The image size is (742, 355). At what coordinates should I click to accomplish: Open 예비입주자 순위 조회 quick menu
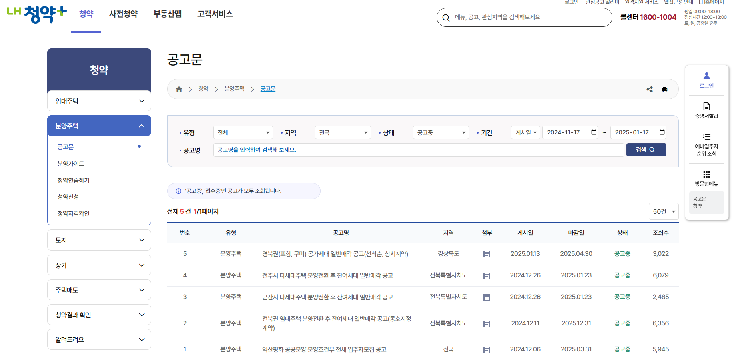pos(706,144)
